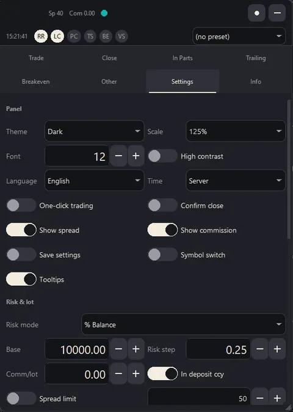The width and height of the screenshot is (293, 412).
Task: Open Risk mode dropdown showing % Balance
Action: [x=184, y=324]
